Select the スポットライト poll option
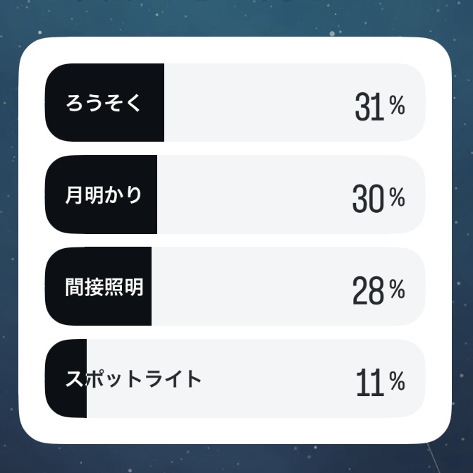 click(235, 379)
